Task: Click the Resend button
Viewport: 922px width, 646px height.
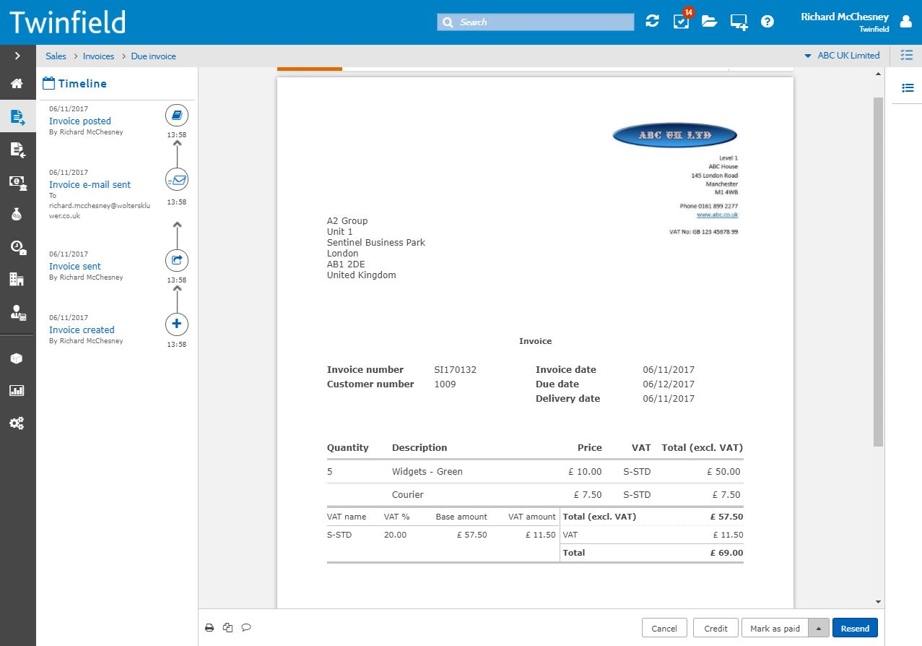Action: click(855, 628)
